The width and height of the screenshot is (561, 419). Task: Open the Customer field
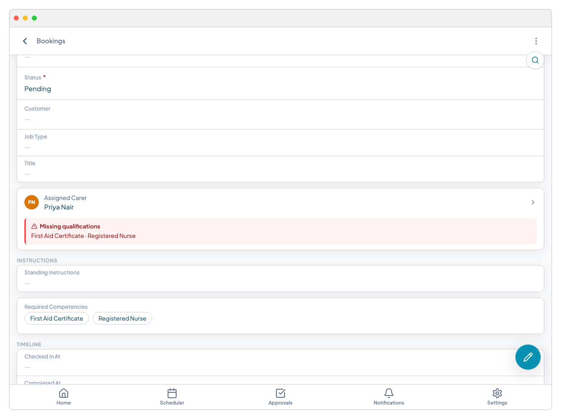pos(280,114)
